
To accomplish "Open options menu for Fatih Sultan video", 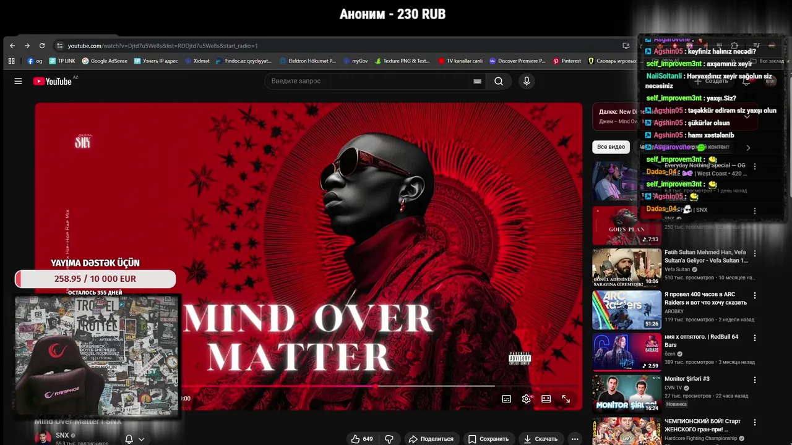I will pyautogui.click(x=754, y=253).
